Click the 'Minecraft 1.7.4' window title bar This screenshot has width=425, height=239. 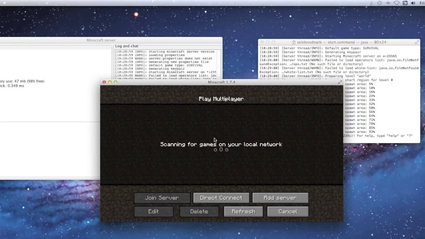[221, 82]
